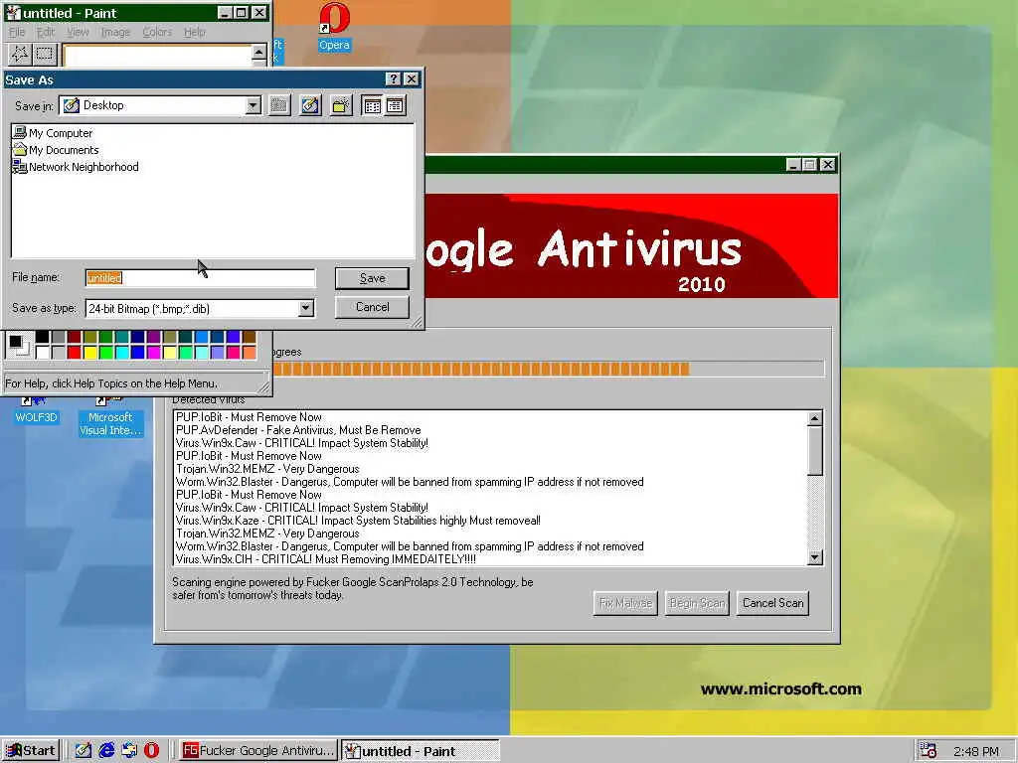
Task: Open the Save in Desktop dropdown
Action: tap(254, 105)
